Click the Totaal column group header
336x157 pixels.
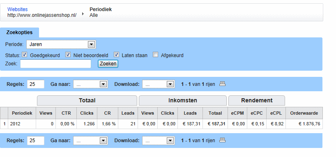pyautogui.click(x=87, y=100)
